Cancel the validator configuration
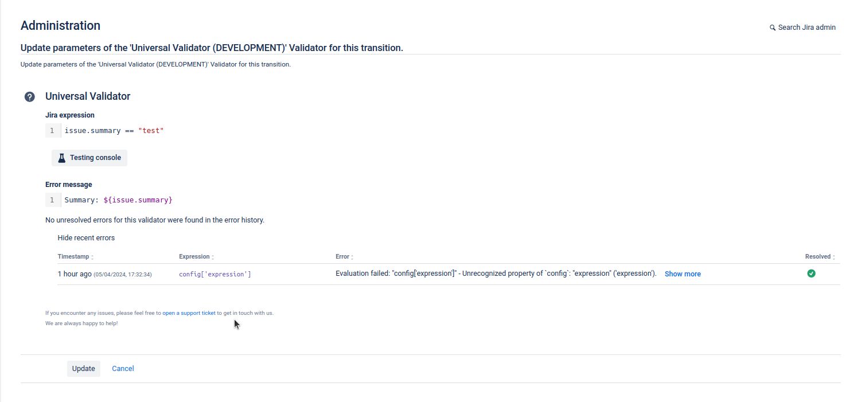The height and width of the screenshot is (402, 854). tap(123, 368)
